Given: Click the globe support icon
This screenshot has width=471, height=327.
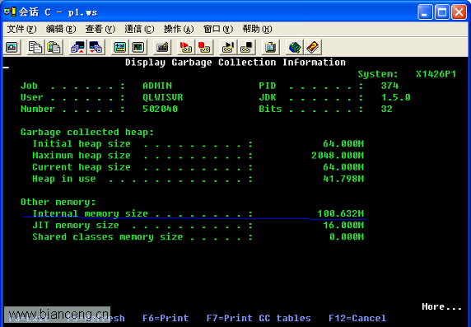Looking at the screenshot, I should pos(295,47).
